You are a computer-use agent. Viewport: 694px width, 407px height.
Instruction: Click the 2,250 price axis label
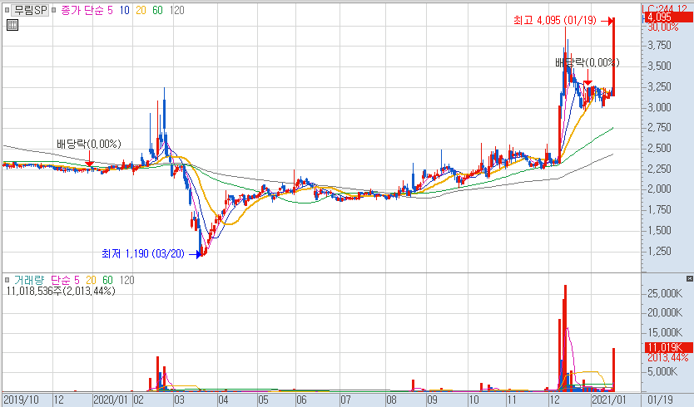[x=660, y=169]
